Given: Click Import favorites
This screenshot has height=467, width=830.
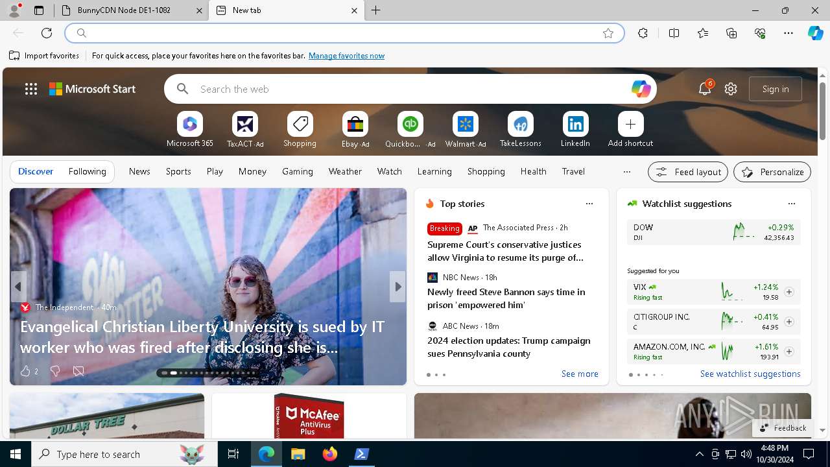Looking at the screenshot, I should (x=44, y=56).
